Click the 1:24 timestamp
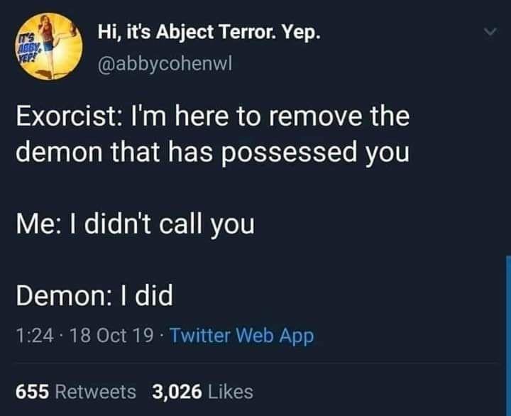This screenshot has width=511, height=416. coord(35,336)
